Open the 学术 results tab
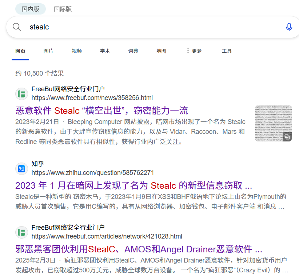The image size is (299, 276). click(x=105, y=51)
